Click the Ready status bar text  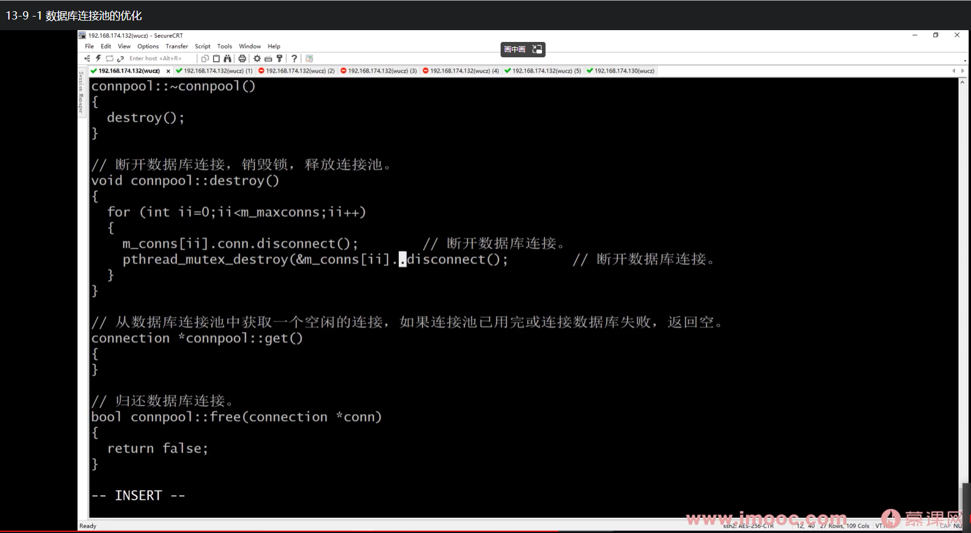88,526
